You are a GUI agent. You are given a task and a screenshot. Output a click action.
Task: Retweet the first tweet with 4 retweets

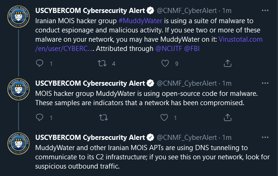[x=102, y=63]
